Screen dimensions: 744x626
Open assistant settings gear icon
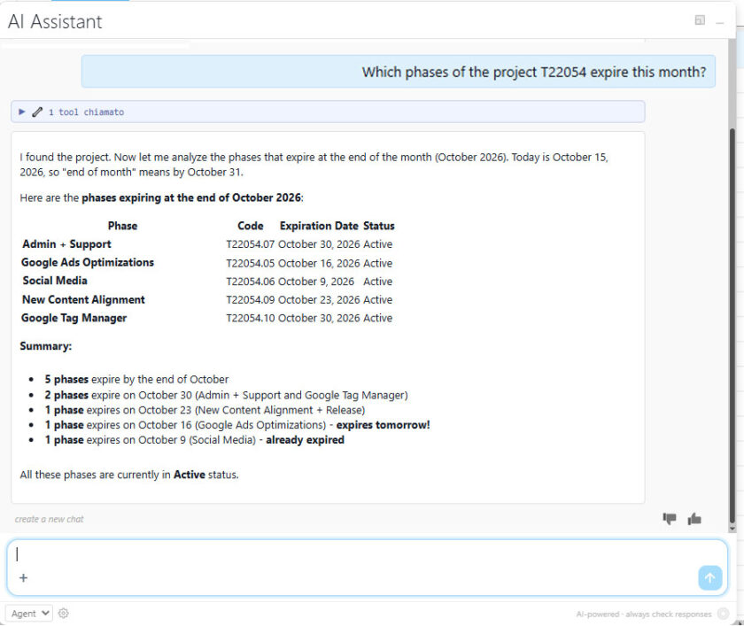63,614
